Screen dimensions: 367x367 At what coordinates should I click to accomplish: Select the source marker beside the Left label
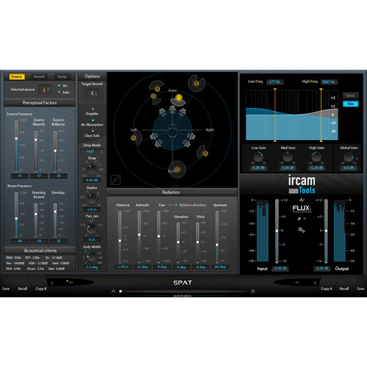[x=134, y=138]
